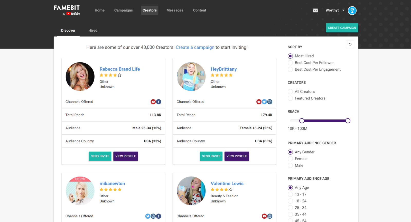Click HeyBritttany's five-star rating

coord(222,75)
